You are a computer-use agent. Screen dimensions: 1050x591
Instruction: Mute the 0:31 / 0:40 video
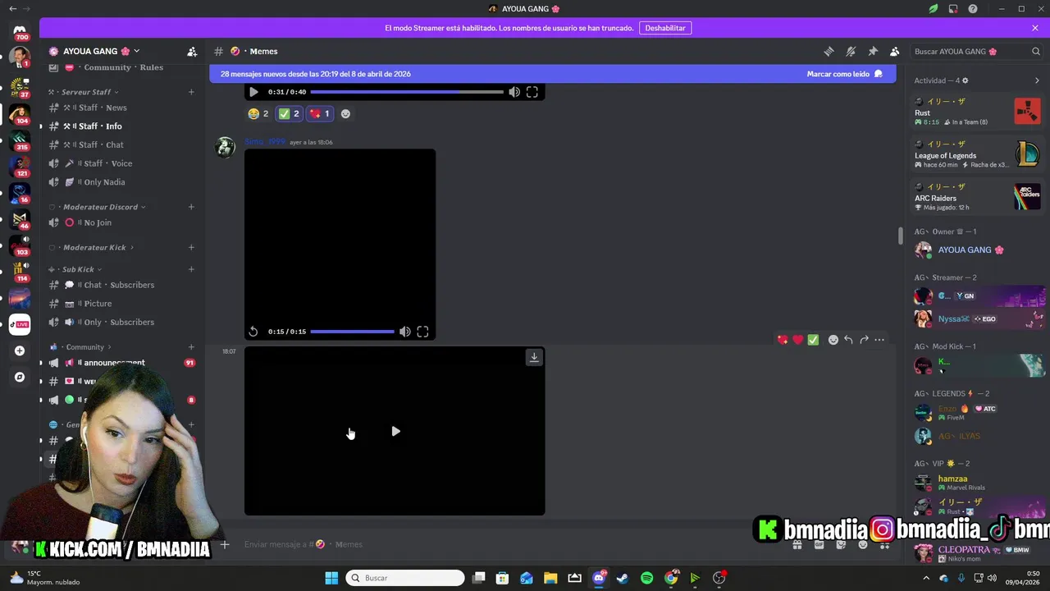pos(514,92)
